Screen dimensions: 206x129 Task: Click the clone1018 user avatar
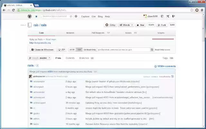click(x=145, y=16)
